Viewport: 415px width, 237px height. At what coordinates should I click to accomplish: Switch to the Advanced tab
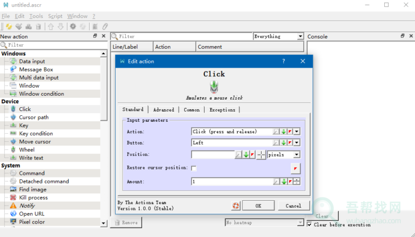pos(164,110)
